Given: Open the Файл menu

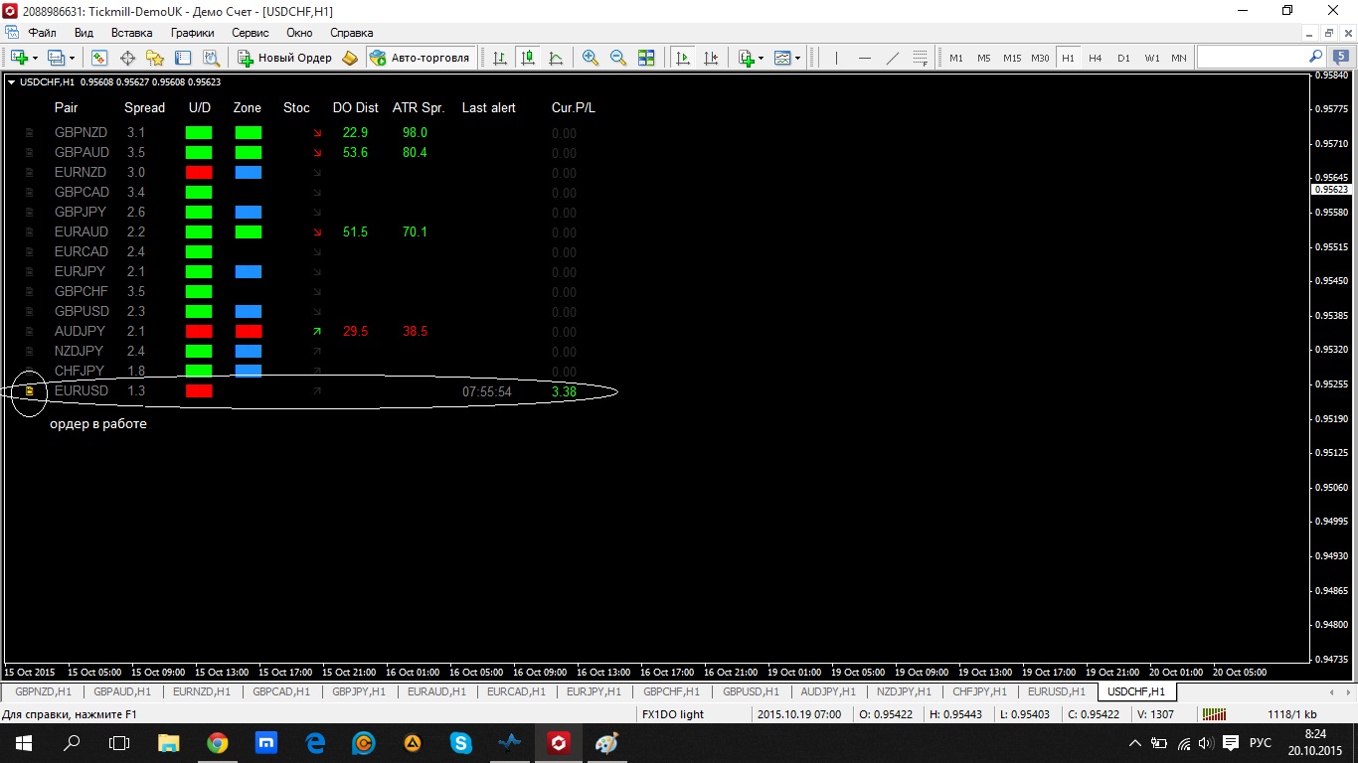Looking at the screenshot, I should click(43, 33).
